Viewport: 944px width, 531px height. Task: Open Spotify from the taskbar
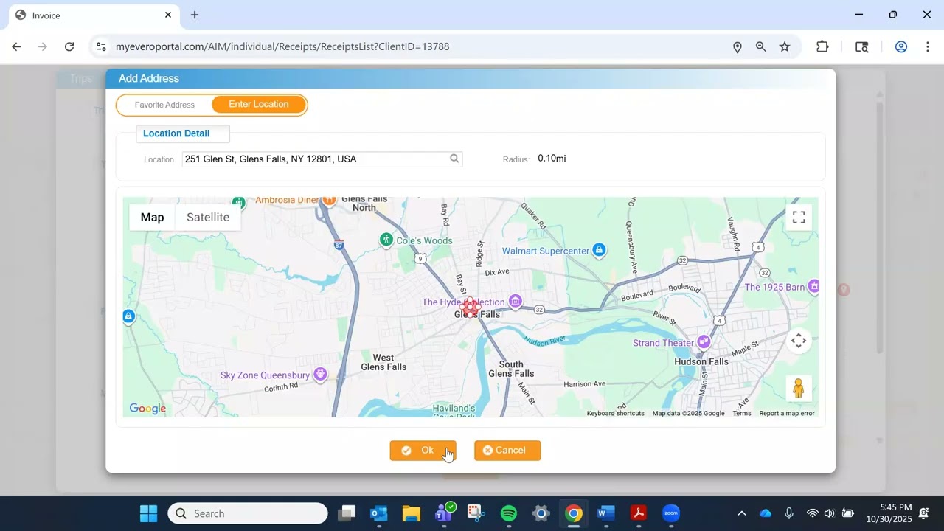click(509, 513)
